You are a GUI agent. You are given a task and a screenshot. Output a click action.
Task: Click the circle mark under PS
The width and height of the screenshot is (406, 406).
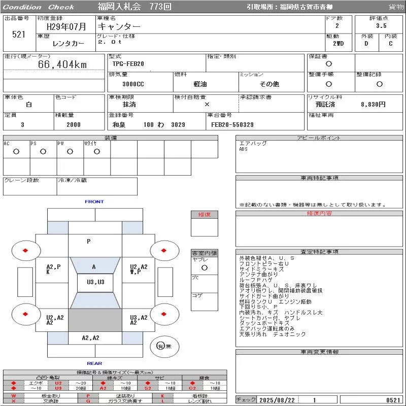pos(43,151)
